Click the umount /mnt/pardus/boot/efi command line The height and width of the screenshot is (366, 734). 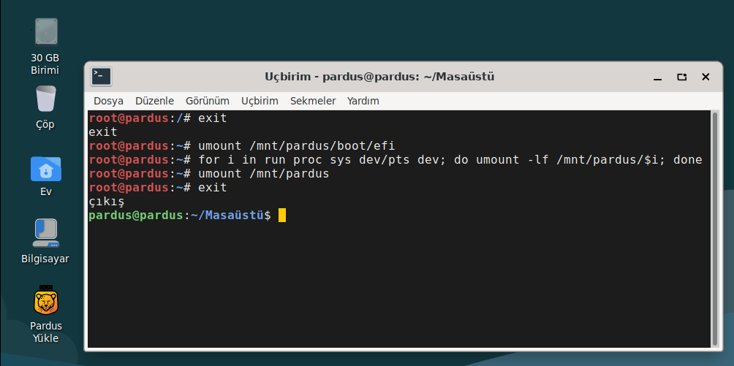click(242, 145)
